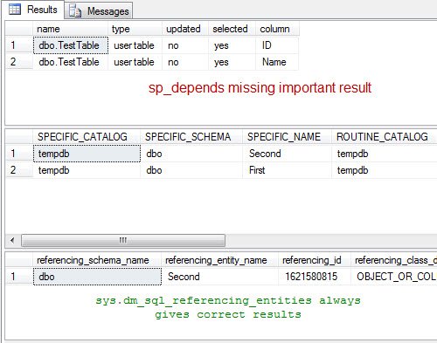The image size is (437, 343).
Task: Click 'user table' type cell in Name row
Action: pyautogui.click(x=135, y=62)
